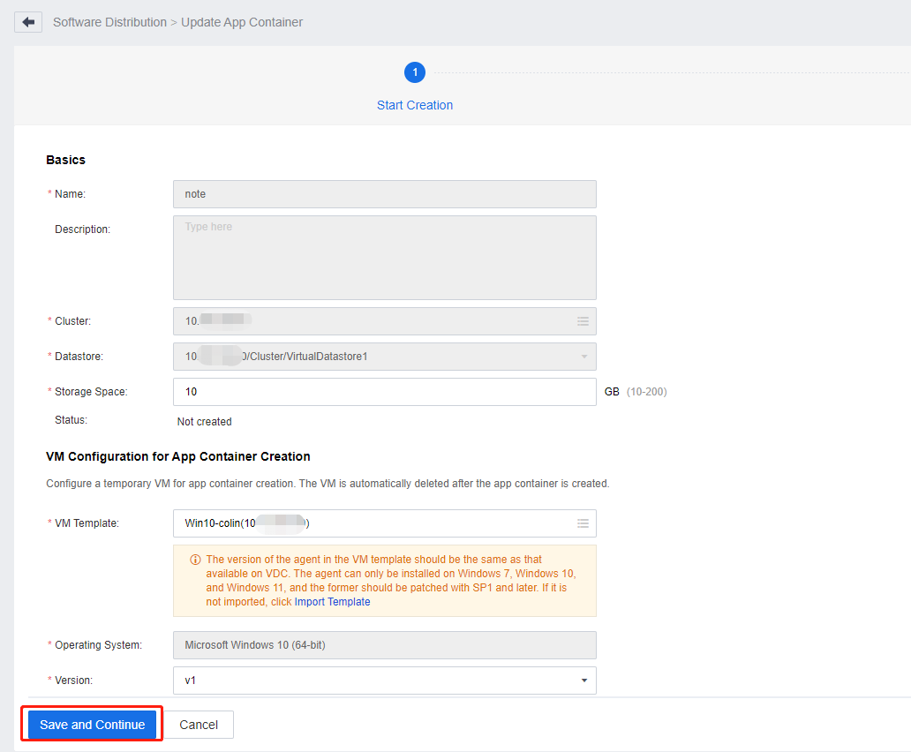Screen dimensions: 911x752
Task: Click the Not created status text
Action: [x=204, y=422]
